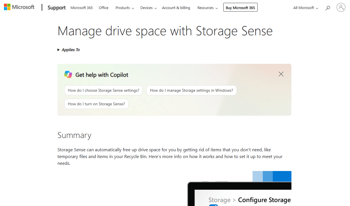Open the search magnifier icon
Viewport: 350px width, 206px height.
(327, 8)
